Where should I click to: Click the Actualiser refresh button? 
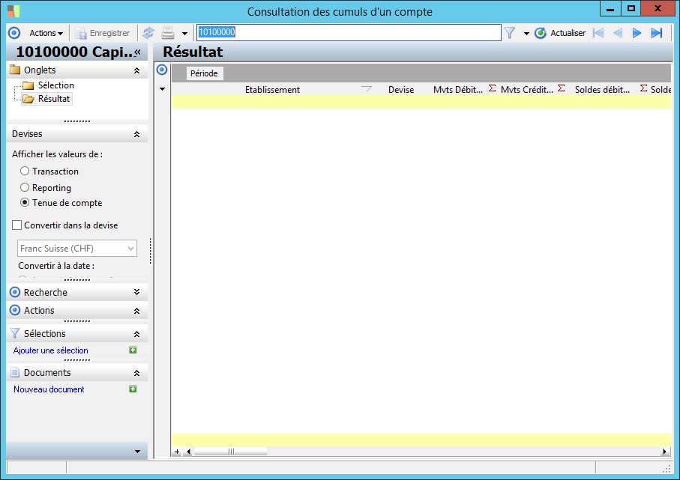pos(560,33)
